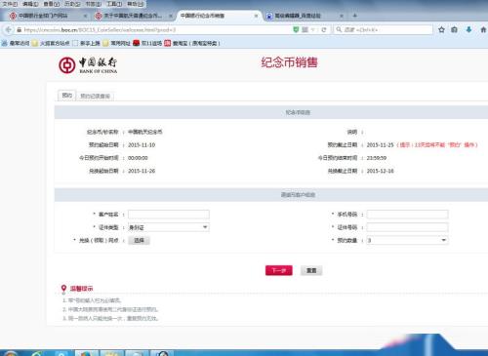The width and height of the screenshot is (488, 356).
Task: Open the 查看 menu
Action: pos(52,4)
